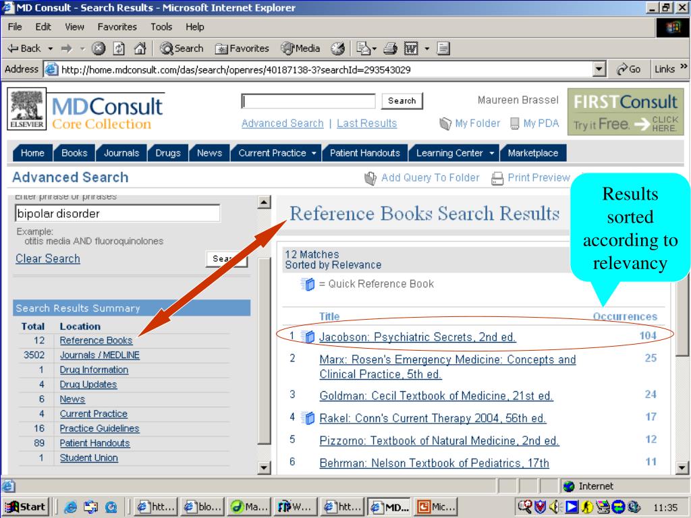Open My PDA icon link
This screenshot has height=518, width=691.
tap(534, 123)
